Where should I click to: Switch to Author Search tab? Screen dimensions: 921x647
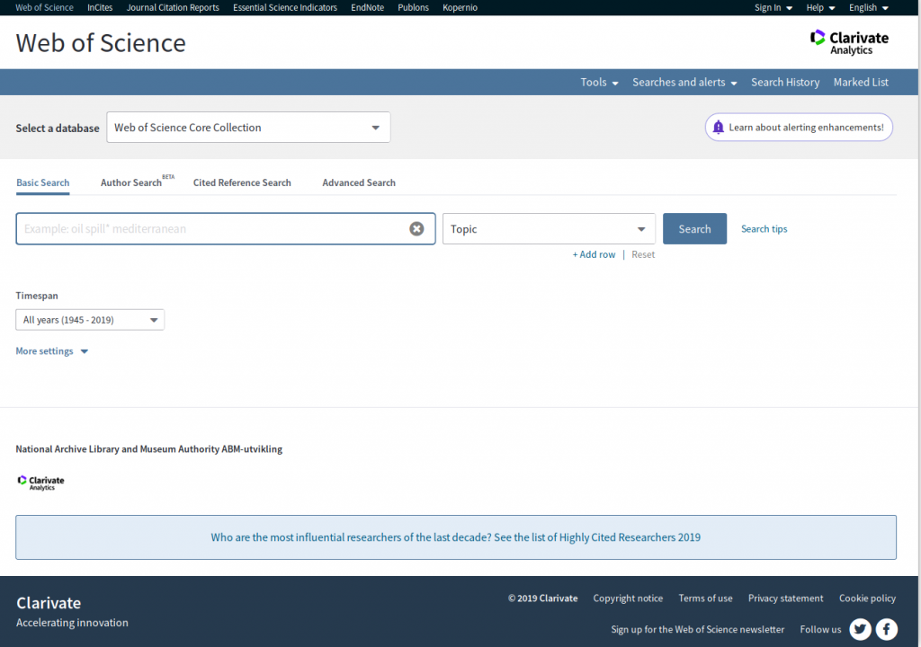tap(131, 182)
